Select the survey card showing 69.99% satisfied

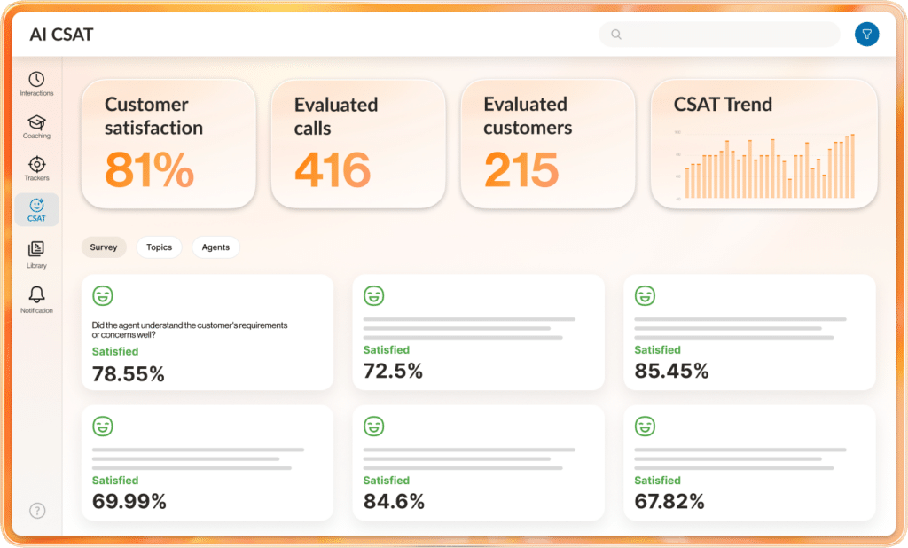point(207,463)
